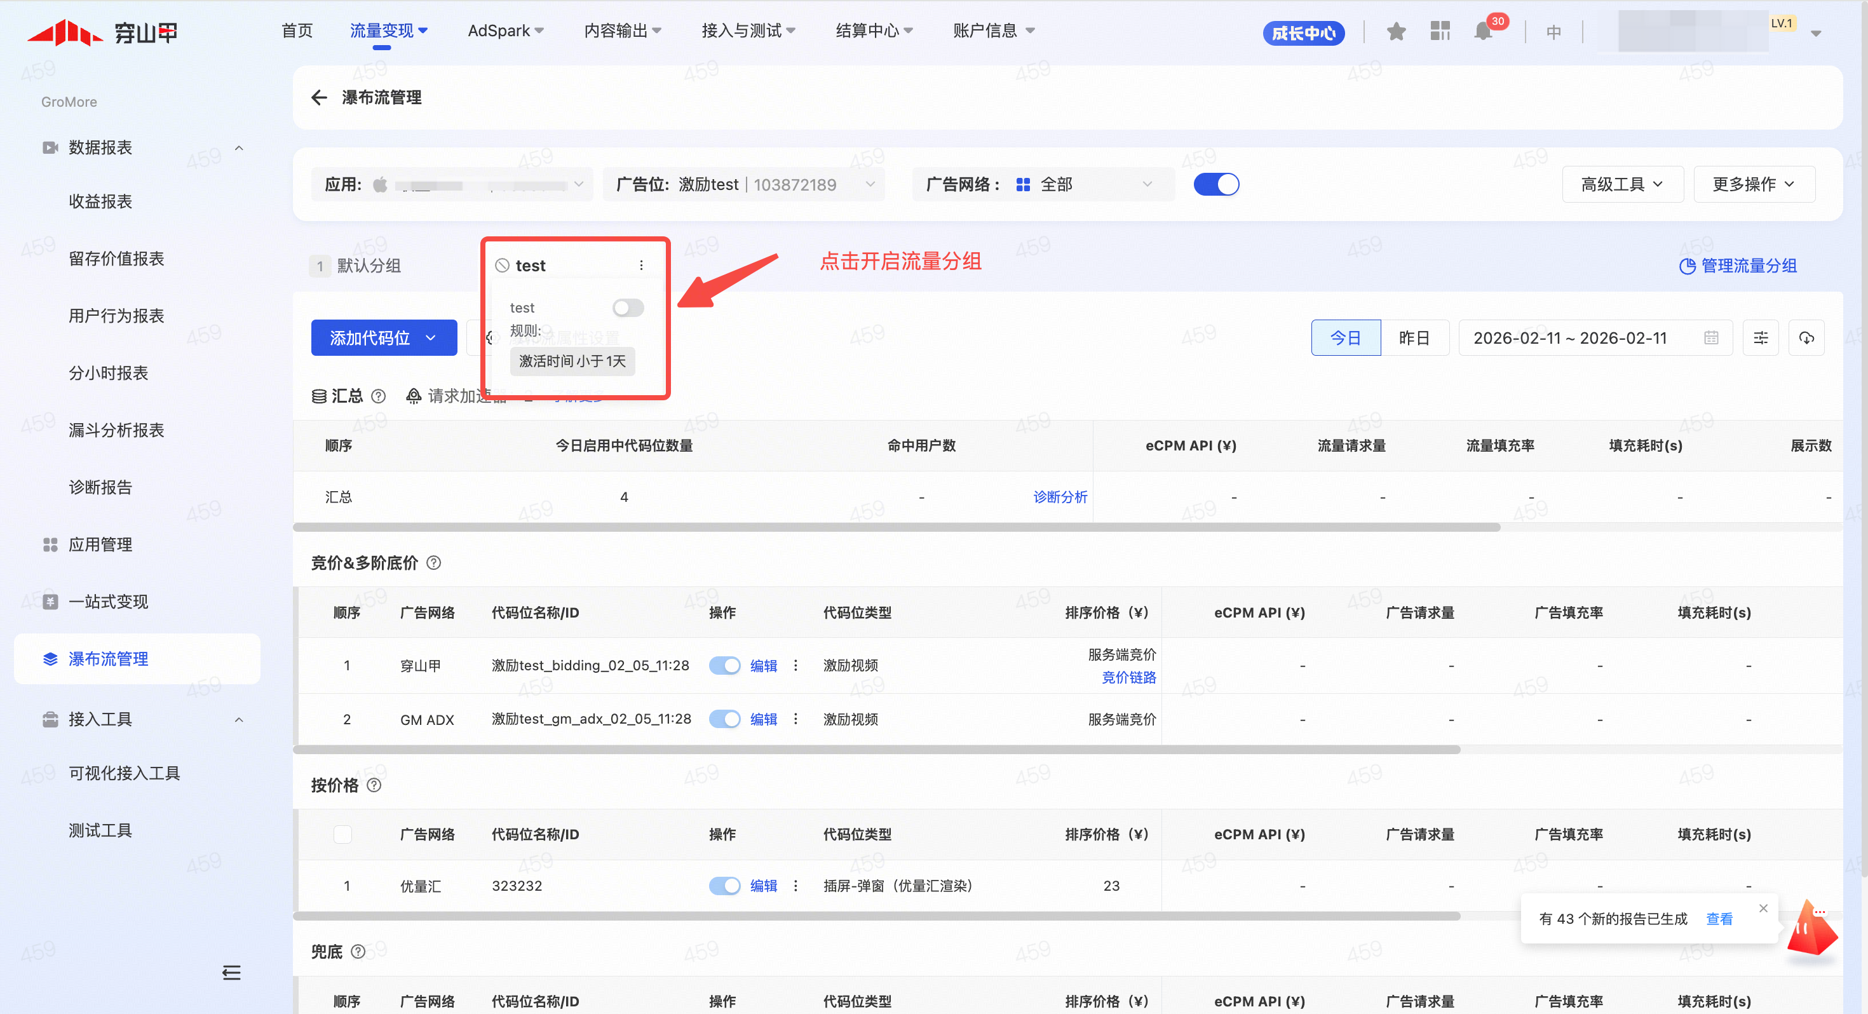Expand the 高级工具 dropdown
1868x1014 pixels.
(x=1621, y=184)
